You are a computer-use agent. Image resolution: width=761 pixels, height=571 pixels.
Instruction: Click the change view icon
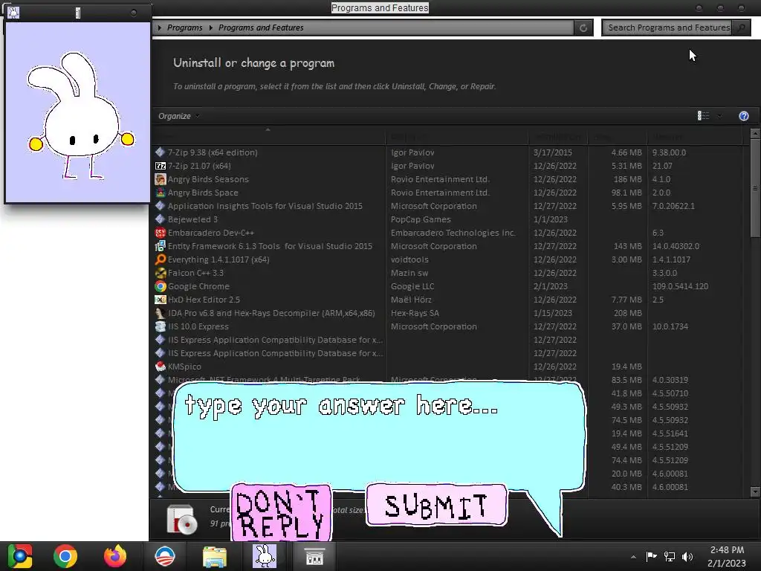tap(703, 115)
